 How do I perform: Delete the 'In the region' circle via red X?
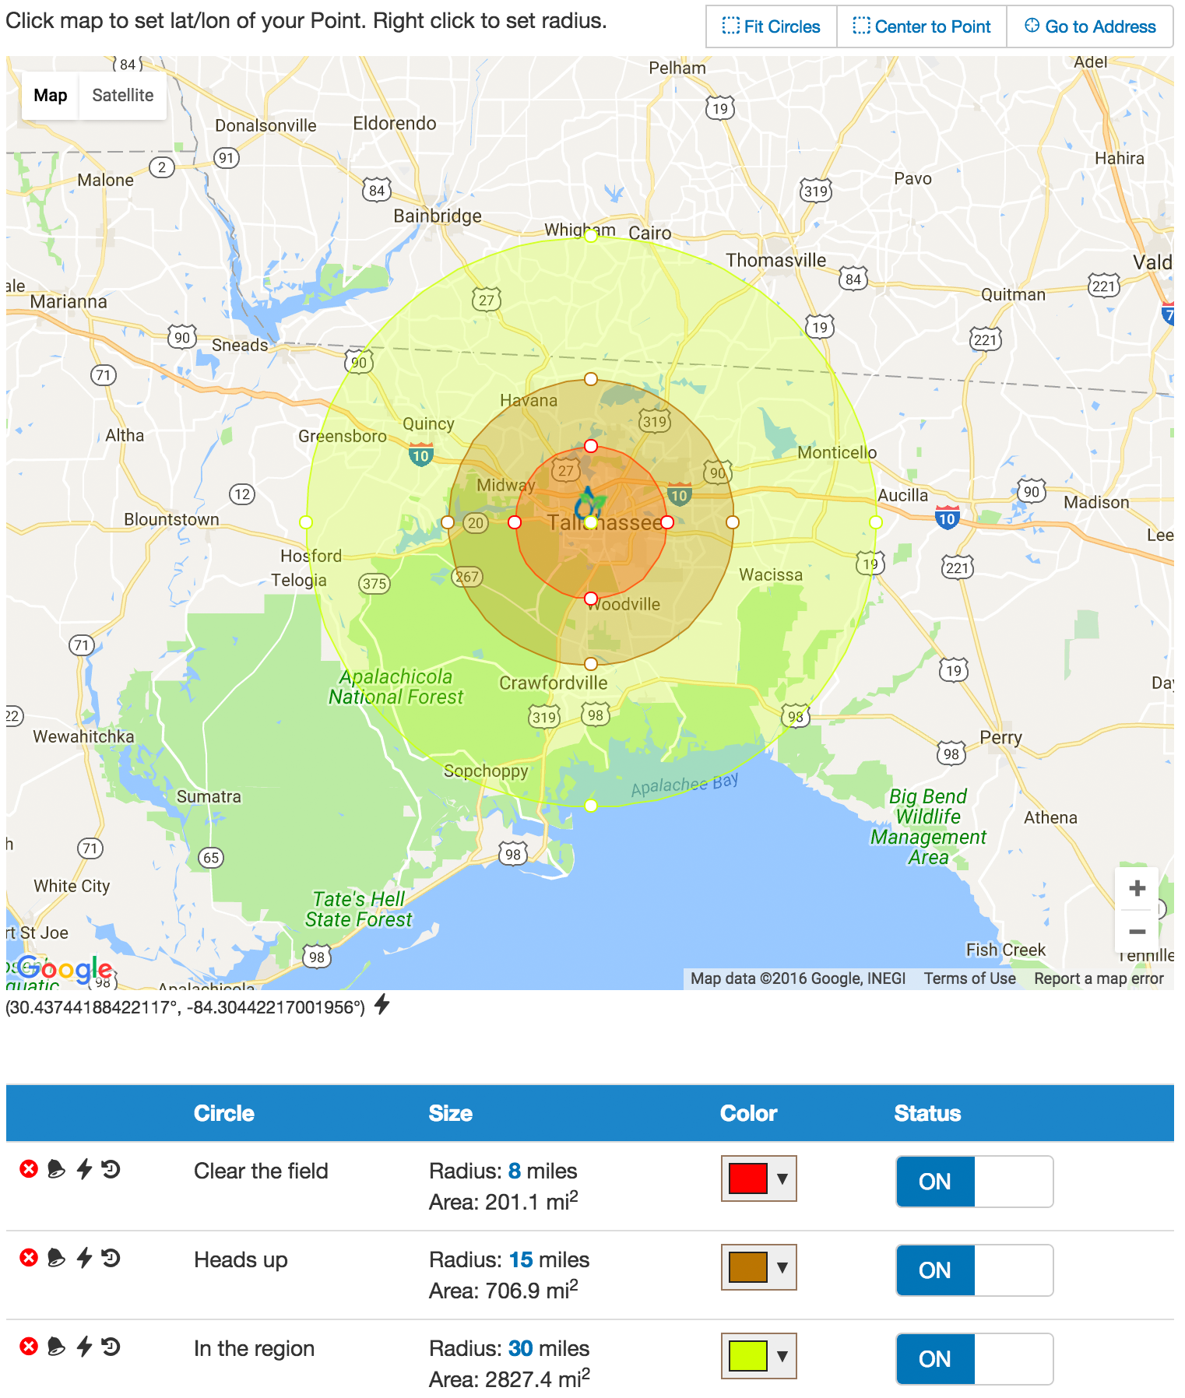(x=29, y=1346)
